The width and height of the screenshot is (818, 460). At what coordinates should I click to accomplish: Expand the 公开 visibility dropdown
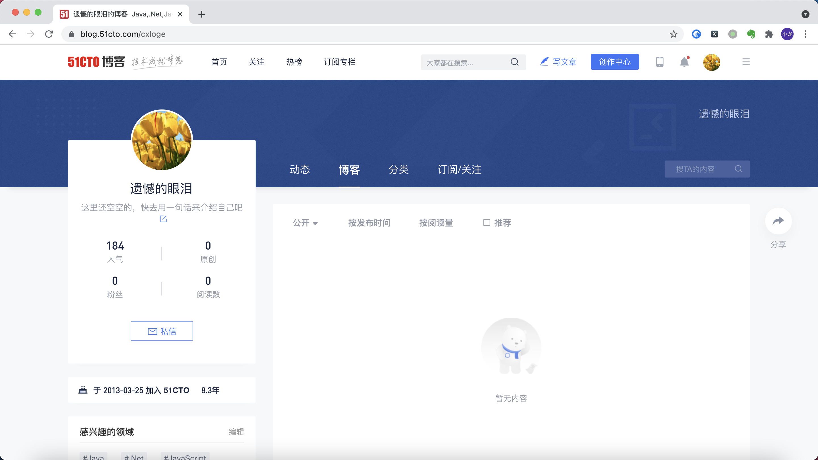click(305, 223)
